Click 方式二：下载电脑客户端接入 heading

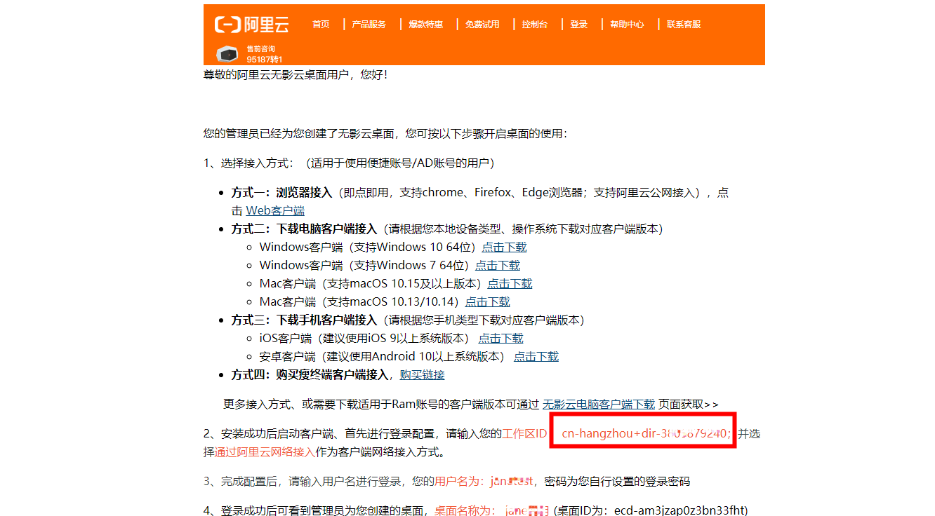tap(304, 229)
